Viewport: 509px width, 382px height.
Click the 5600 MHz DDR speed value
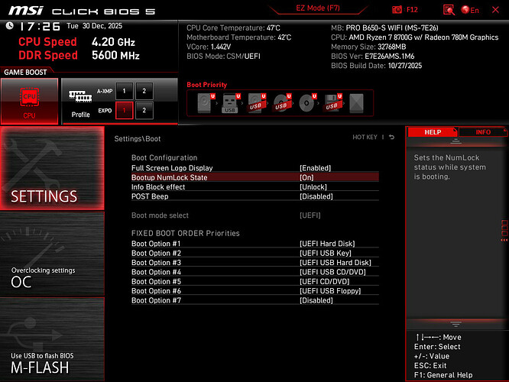pos(115,55)
